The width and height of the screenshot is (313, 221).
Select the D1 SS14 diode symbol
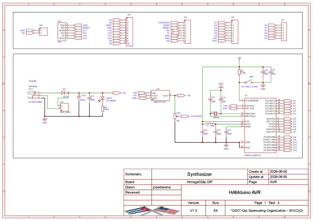(x=63, y=93)
